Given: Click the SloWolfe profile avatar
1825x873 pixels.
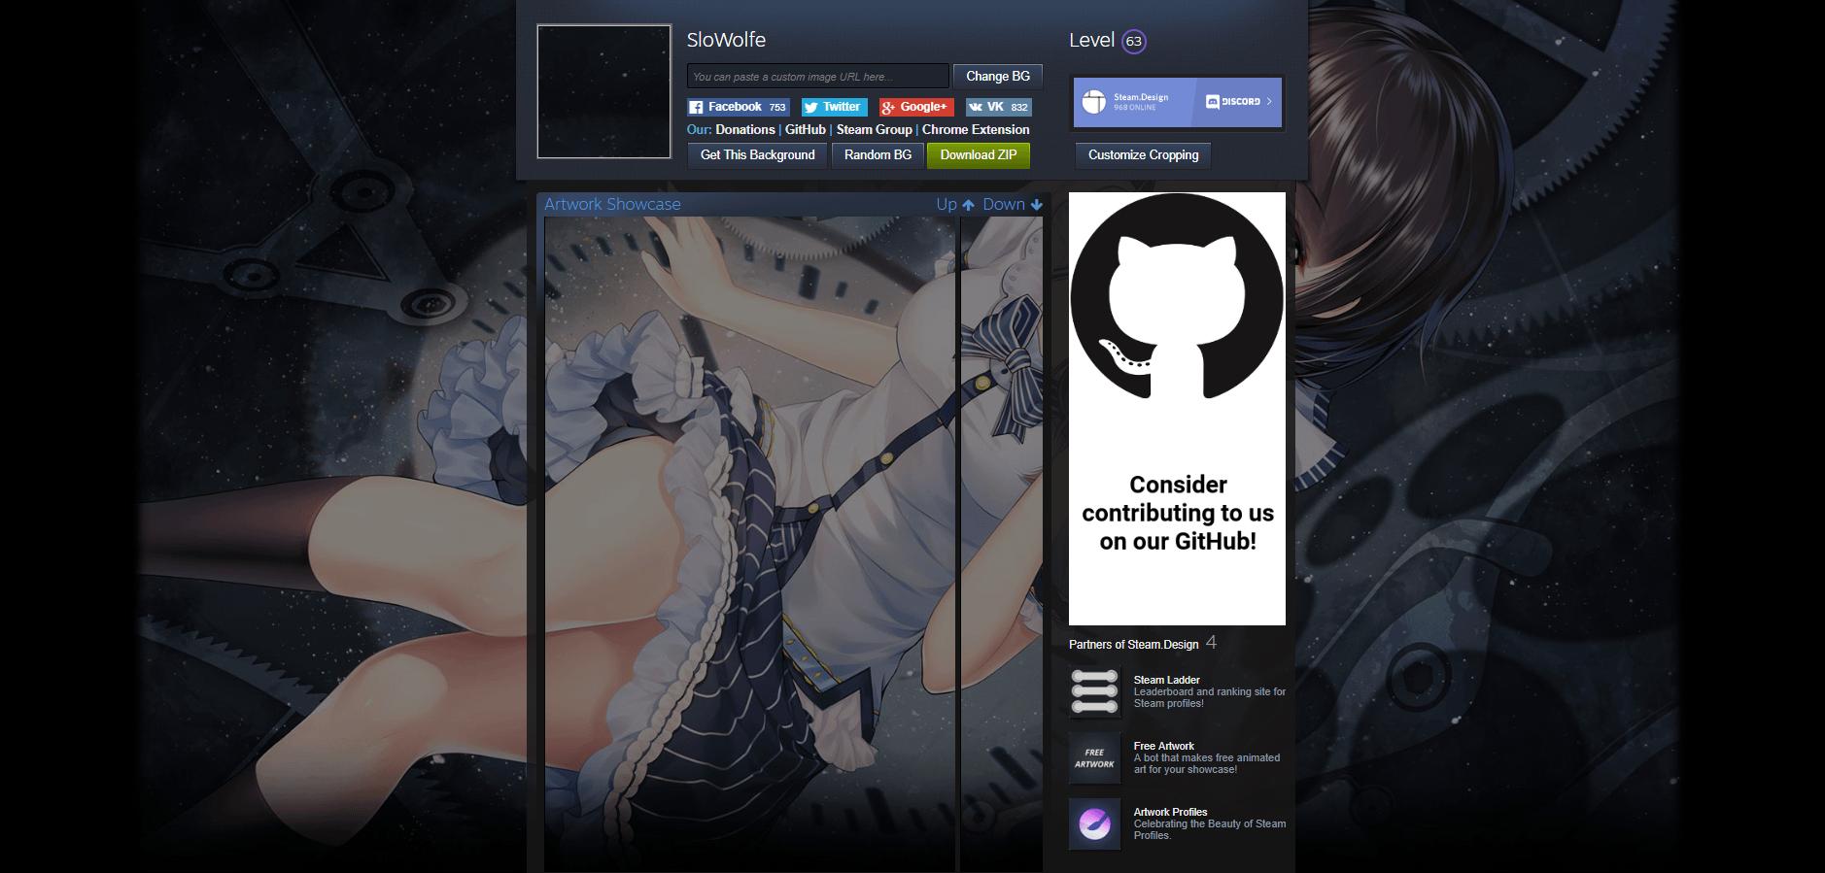Looking at the screenshot, I should (604, 91).
